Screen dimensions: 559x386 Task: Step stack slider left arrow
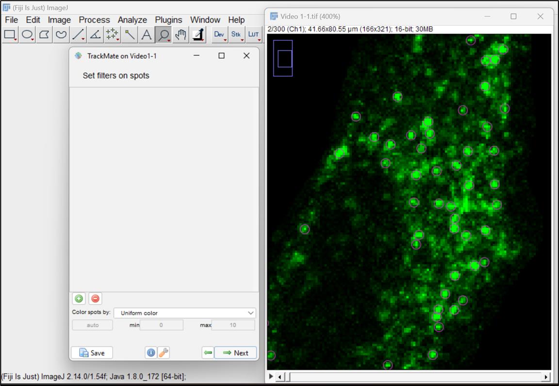(280, 377)
